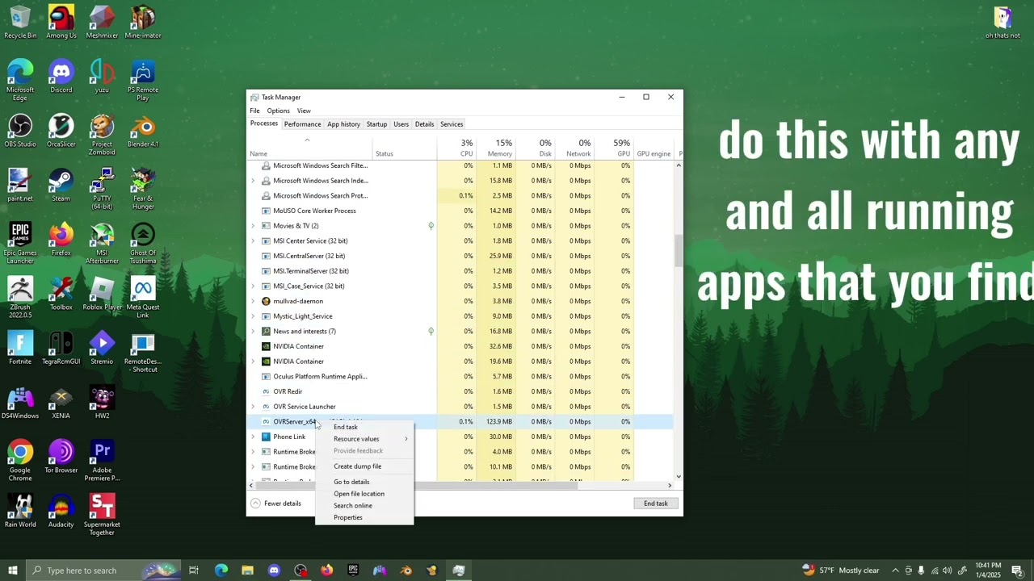1034x581 pixels.
Task: Switch to the Performance tab
Action: 302,124
